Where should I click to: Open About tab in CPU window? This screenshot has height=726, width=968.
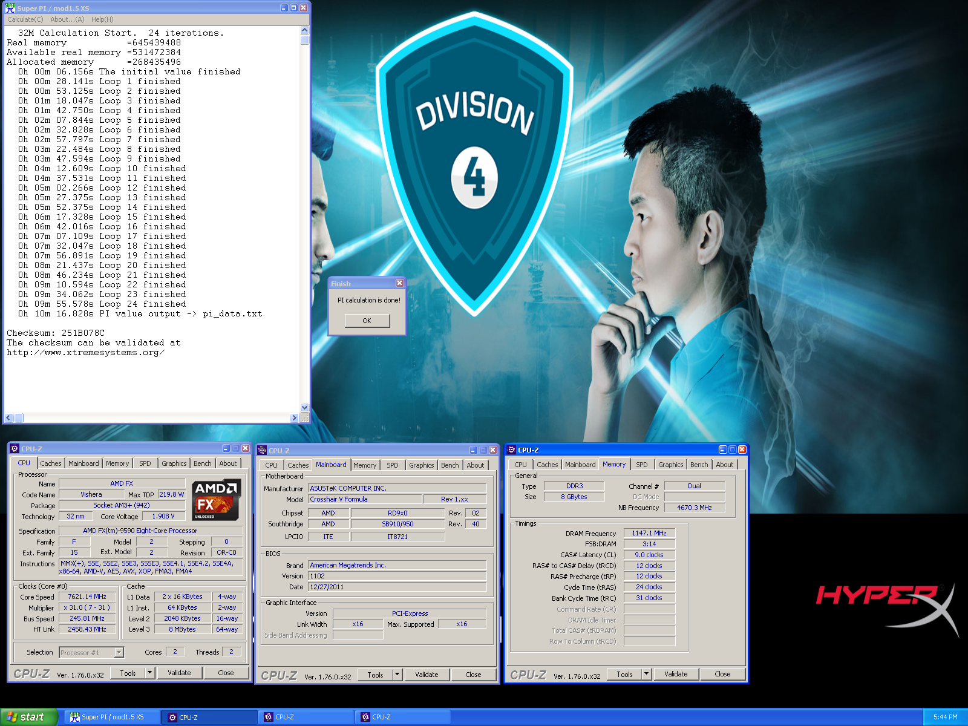pos(228,463)
